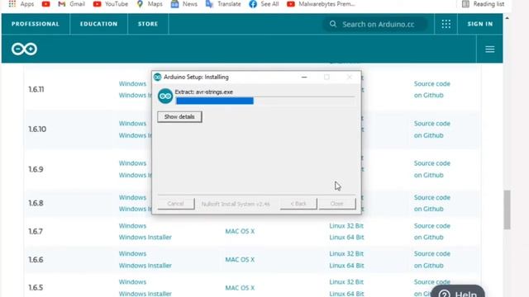This screenshot has height=297, width=529.
Task: Go to the Education section
Action: tap(99, 24)
